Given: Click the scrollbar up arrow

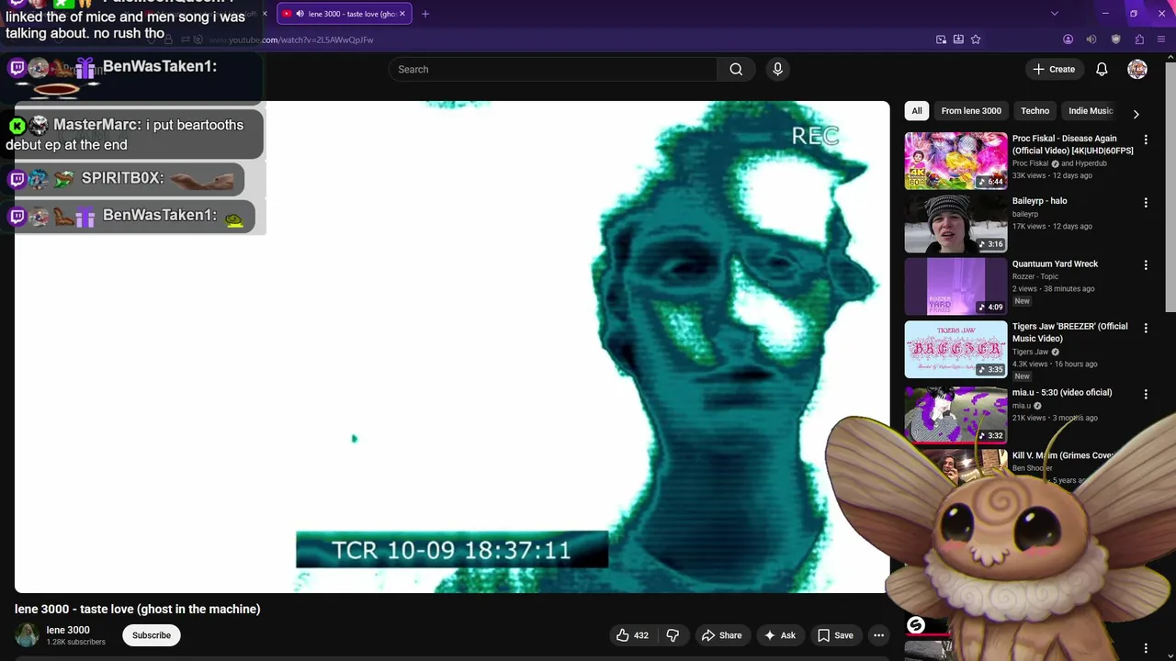Looking at the screenshot, I should click(x=1170, y=56).
